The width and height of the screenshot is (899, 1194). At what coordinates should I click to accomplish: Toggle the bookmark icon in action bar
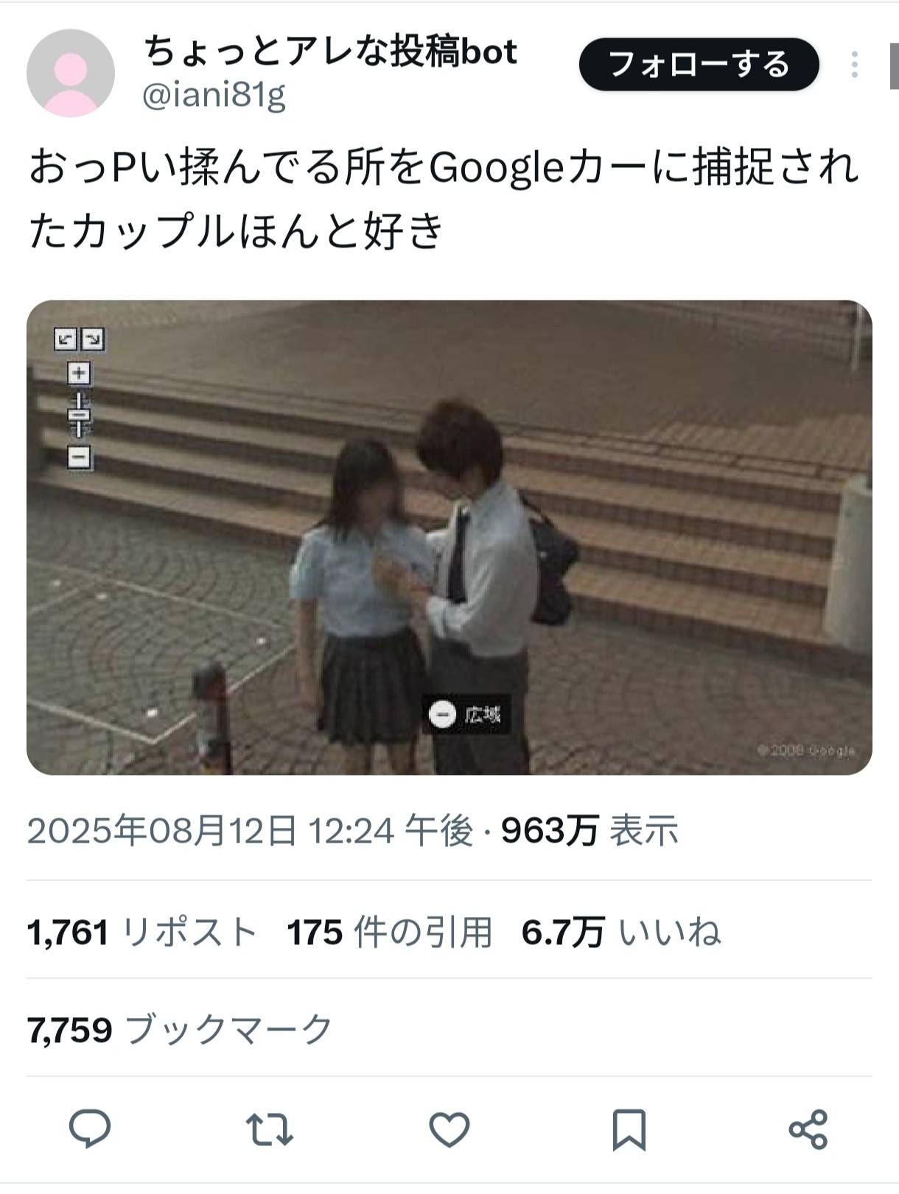[x=629, y=1130]
